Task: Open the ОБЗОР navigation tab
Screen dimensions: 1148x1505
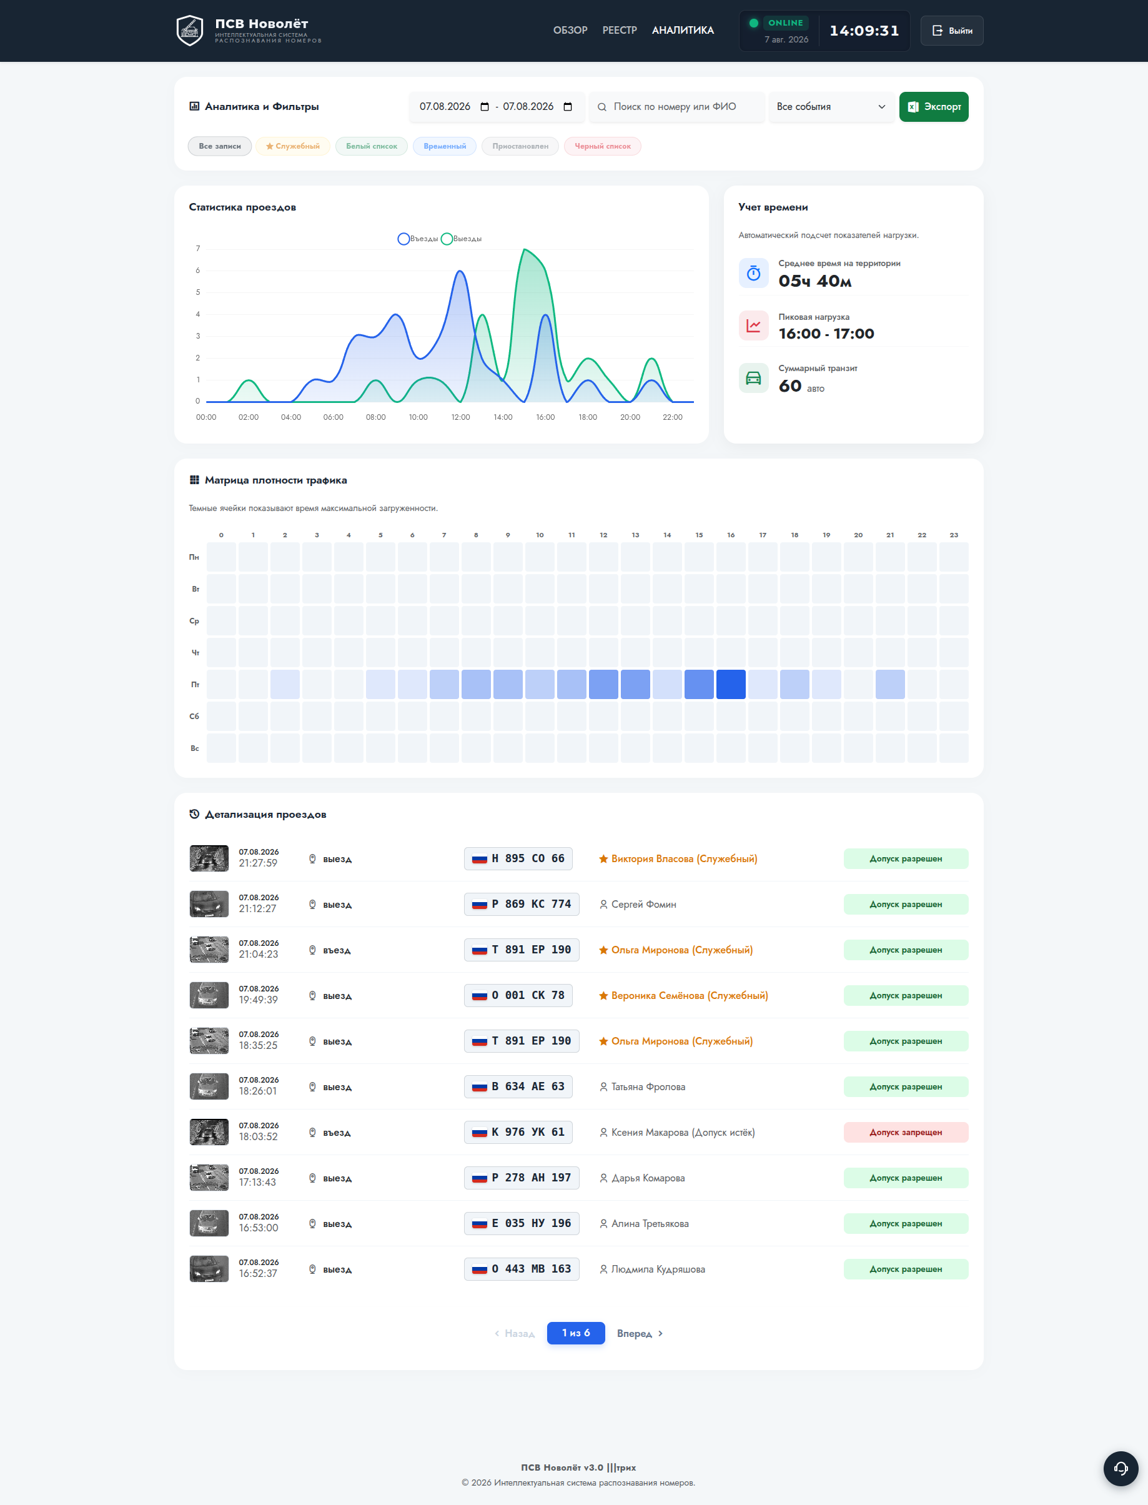Action: coord(570,31)
